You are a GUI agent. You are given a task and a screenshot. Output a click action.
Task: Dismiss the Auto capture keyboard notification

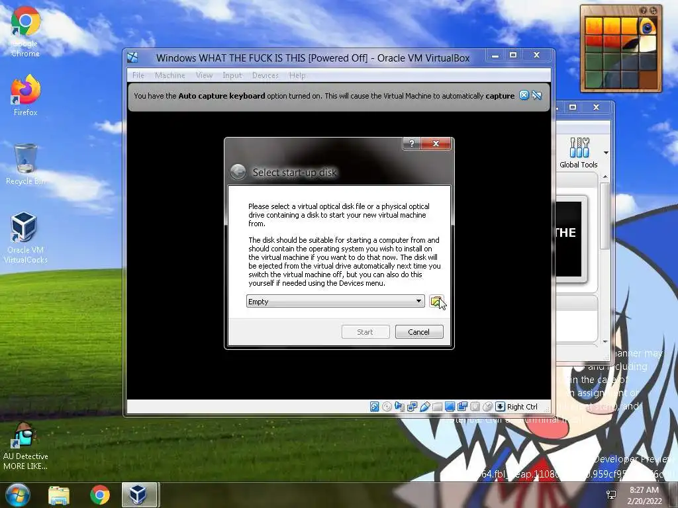(x=524, y=95)
